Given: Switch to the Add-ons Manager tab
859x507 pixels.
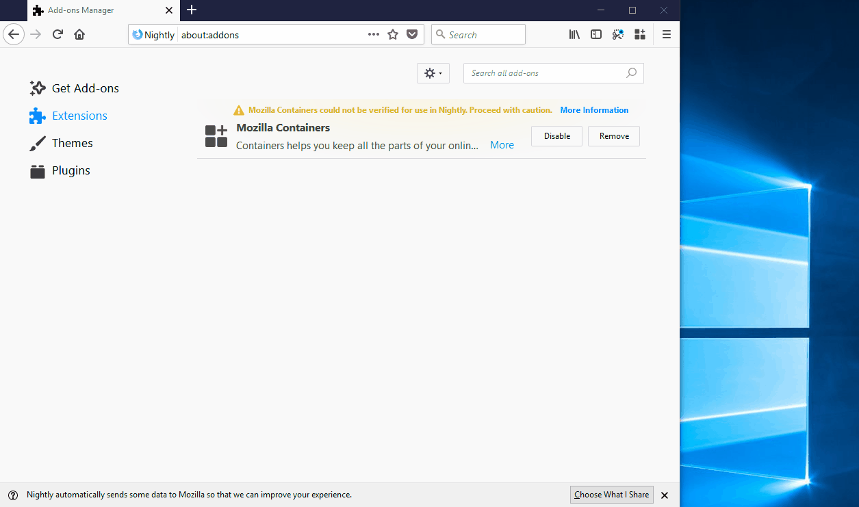Looking at the screenshot, I should point(103,10).
